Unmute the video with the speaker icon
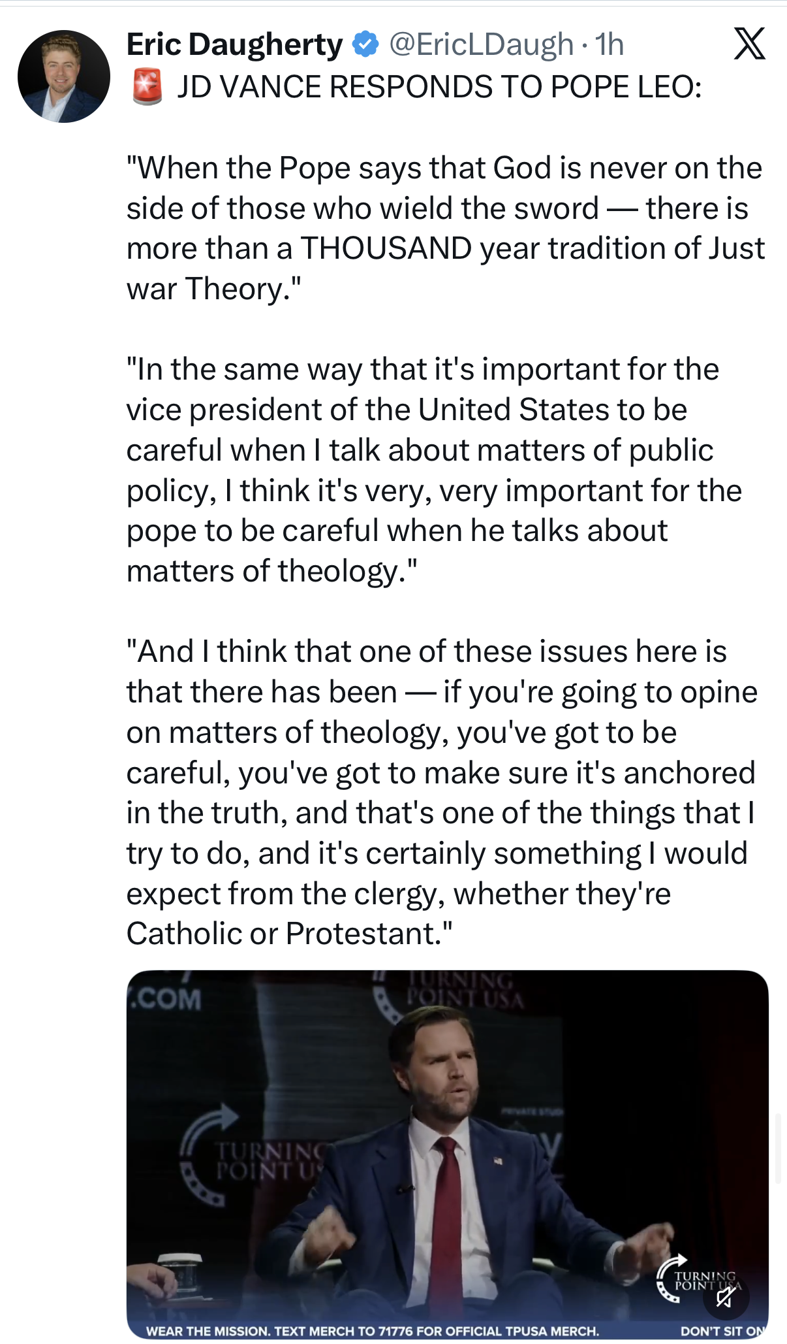Screen dimensions: 787x1344 [x=725, y=1297]
